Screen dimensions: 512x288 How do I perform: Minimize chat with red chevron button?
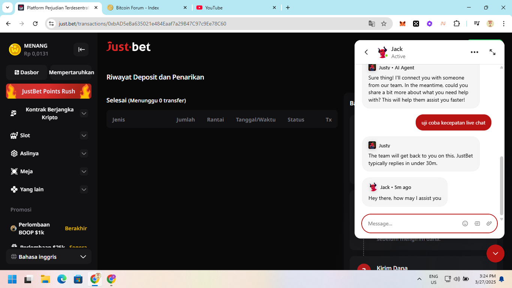(496, 253)
